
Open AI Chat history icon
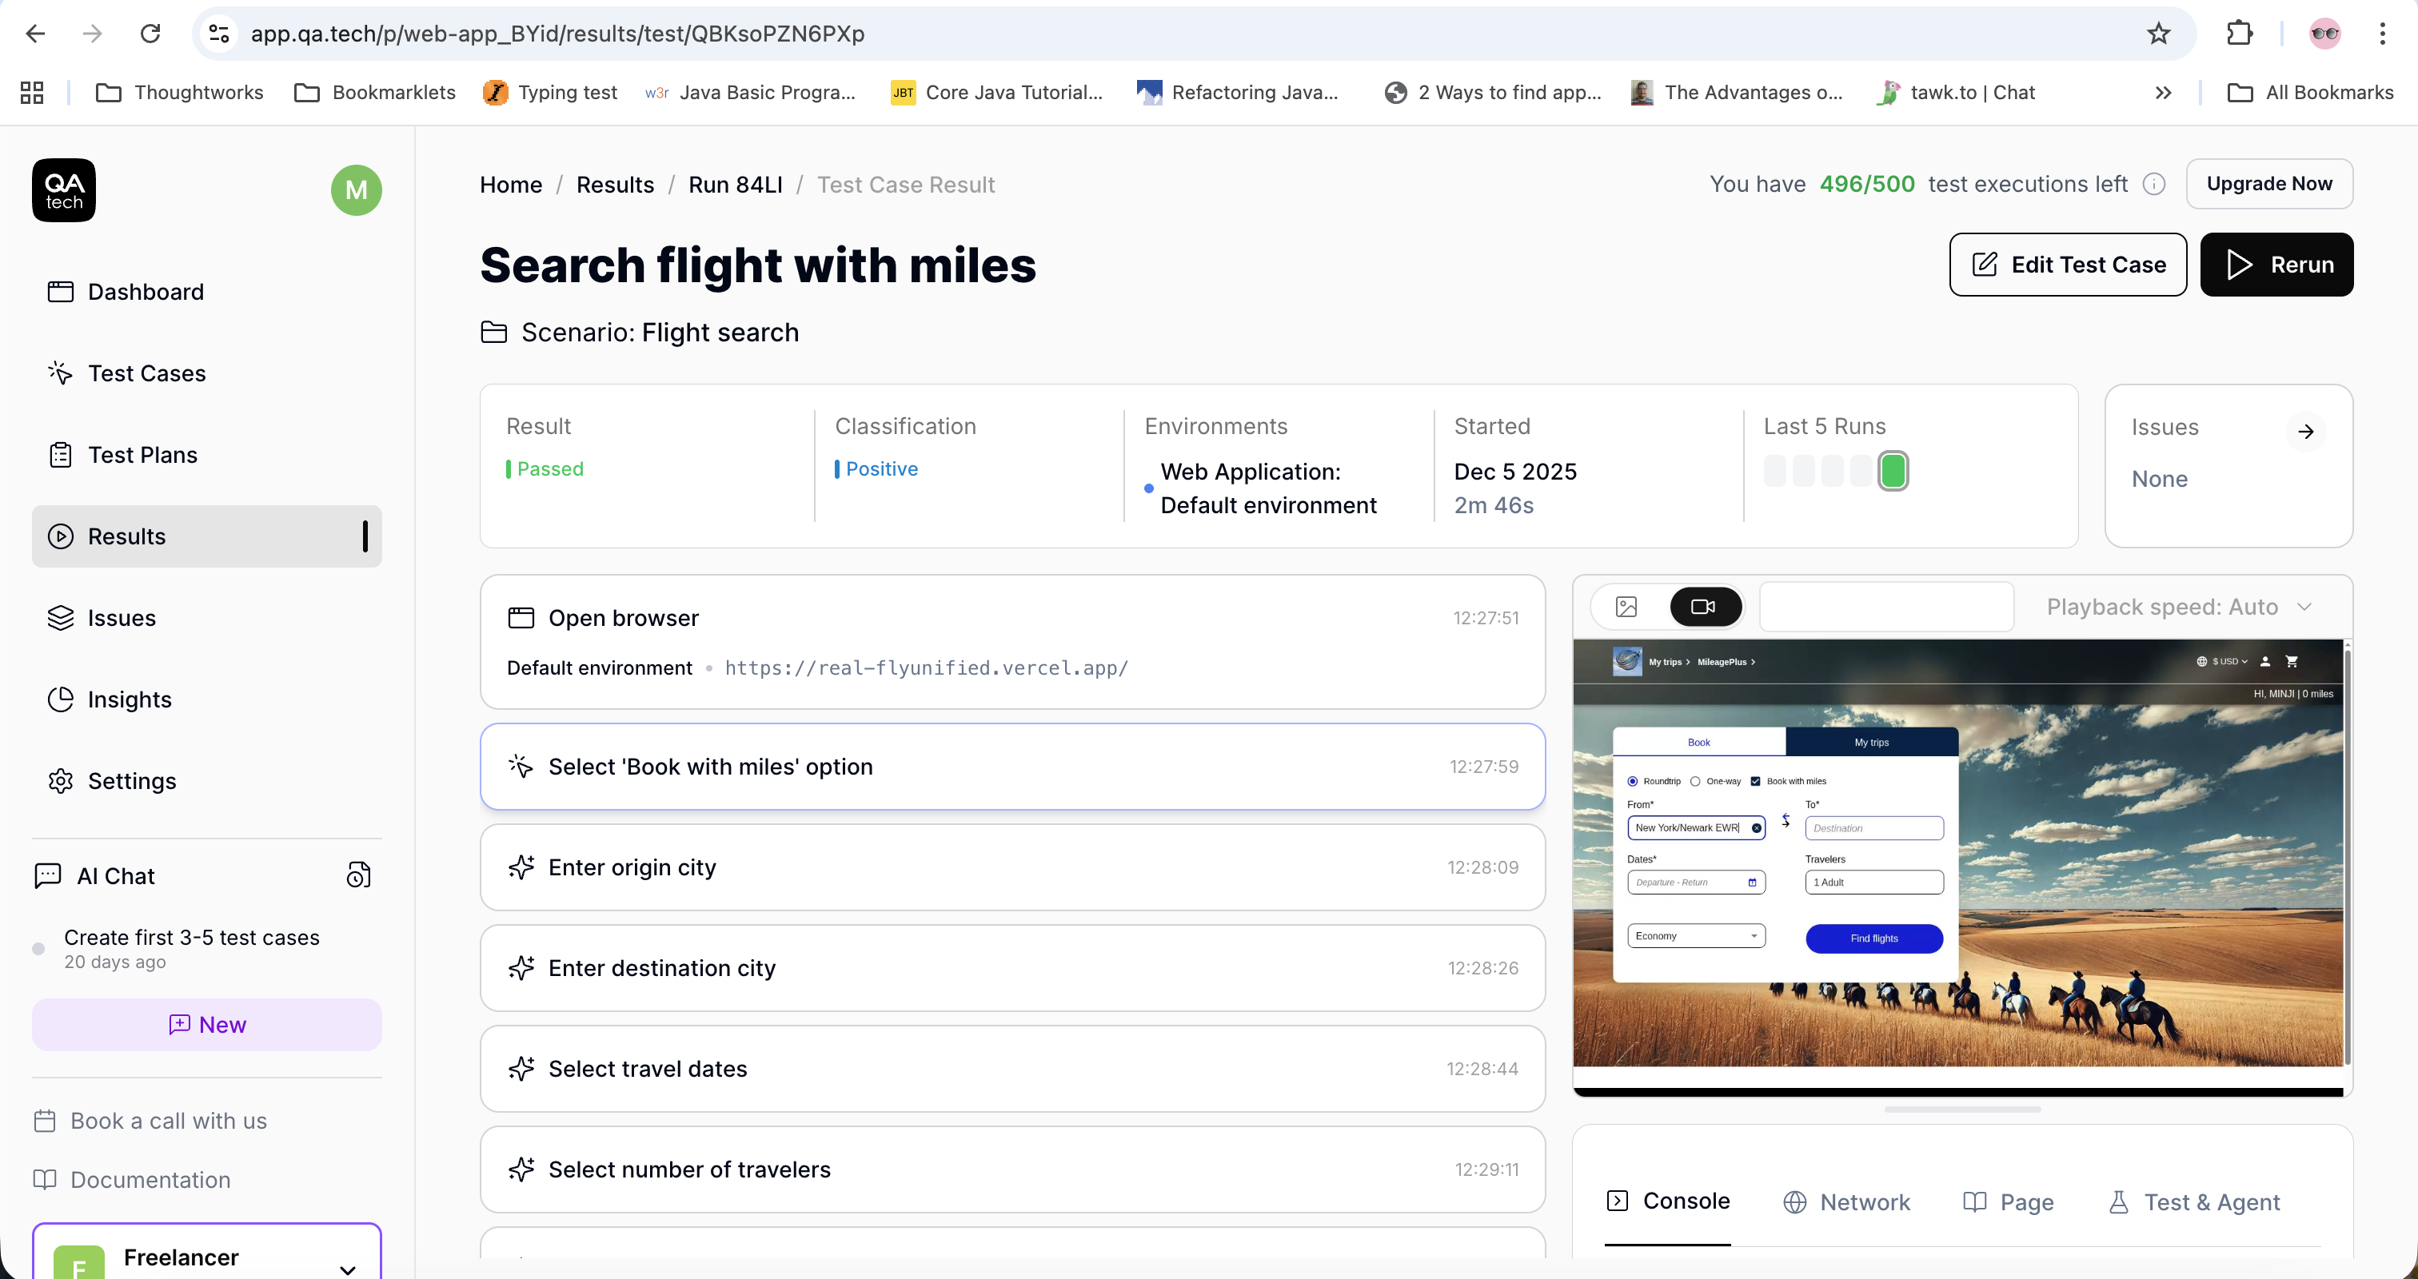click(x=357, y=875)
